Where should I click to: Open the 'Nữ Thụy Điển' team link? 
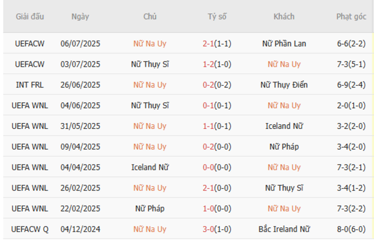[x=284, y=85]
